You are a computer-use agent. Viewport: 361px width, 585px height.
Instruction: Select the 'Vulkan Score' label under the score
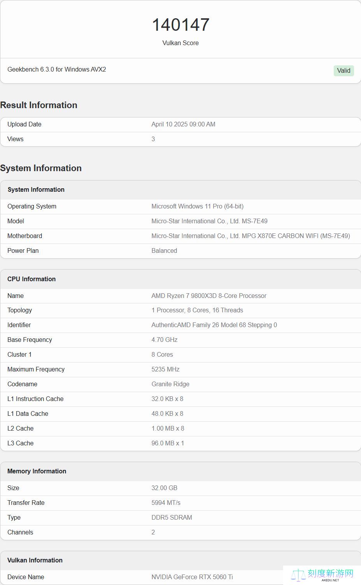(x=181, y=43)
